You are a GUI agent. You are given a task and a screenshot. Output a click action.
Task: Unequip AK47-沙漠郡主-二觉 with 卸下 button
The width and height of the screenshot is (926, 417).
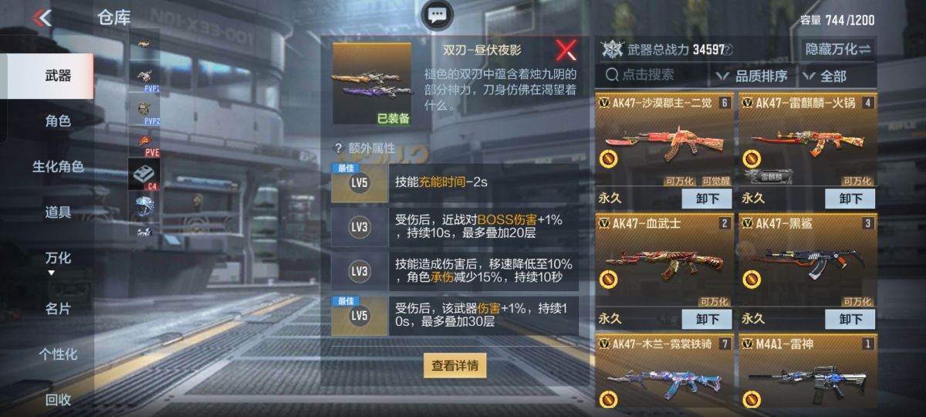click(708, 198)
